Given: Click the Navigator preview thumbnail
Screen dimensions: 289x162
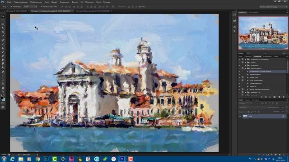Looking at the screenshot, I should tap(263, 33).
